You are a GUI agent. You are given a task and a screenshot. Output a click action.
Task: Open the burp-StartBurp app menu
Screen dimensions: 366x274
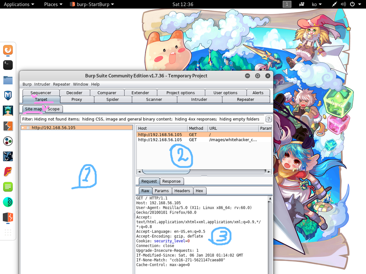tap(92, 4)
